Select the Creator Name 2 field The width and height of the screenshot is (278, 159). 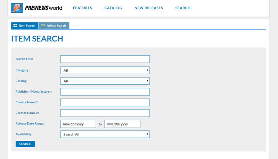105,113
